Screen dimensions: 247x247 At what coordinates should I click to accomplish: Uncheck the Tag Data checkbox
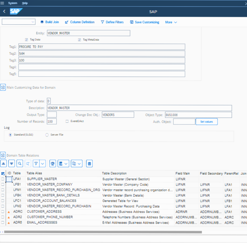click(27, 40)
